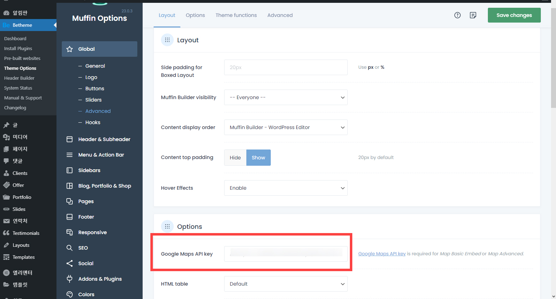The height and width of the screenshot is (299, 556).
Task: Click the Global star icon
Action: 70,49
